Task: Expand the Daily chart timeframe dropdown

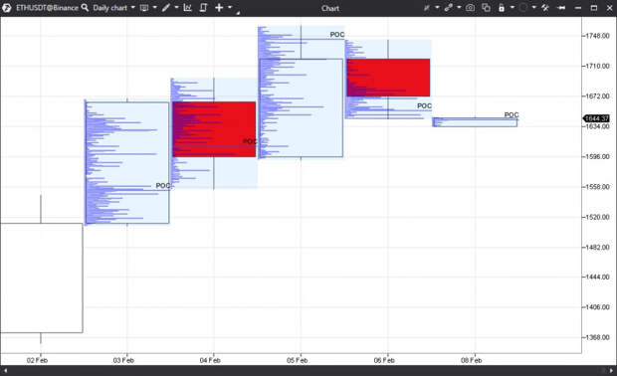Action: (133, 8)
